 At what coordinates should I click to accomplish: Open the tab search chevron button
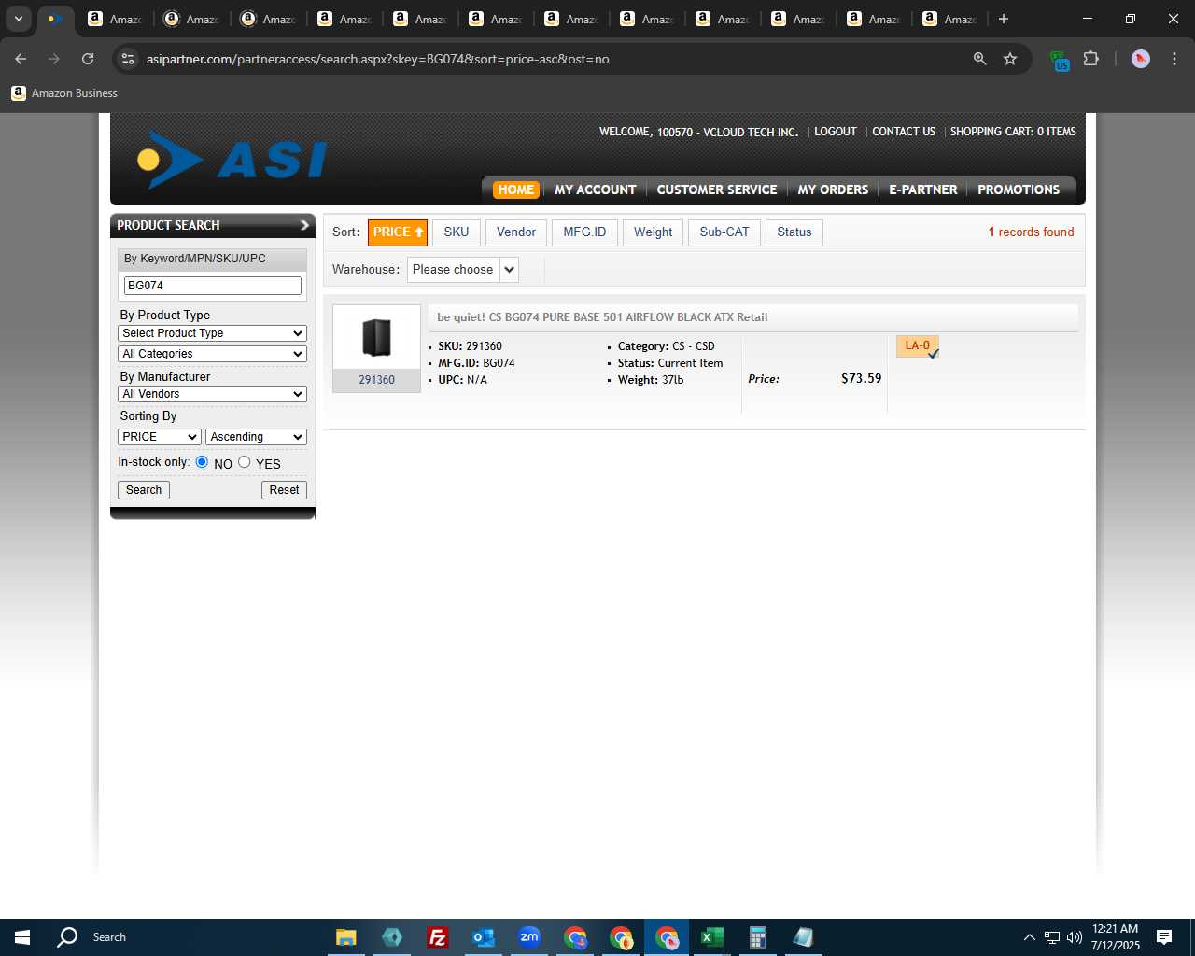pos(19,19)
